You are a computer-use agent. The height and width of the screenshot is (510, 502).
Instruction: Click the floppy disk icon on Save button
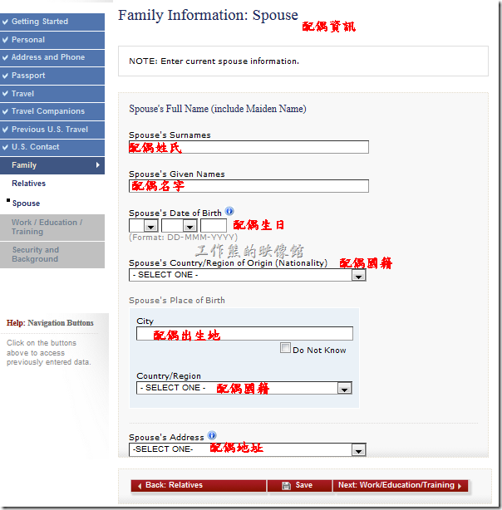point(286,486)
